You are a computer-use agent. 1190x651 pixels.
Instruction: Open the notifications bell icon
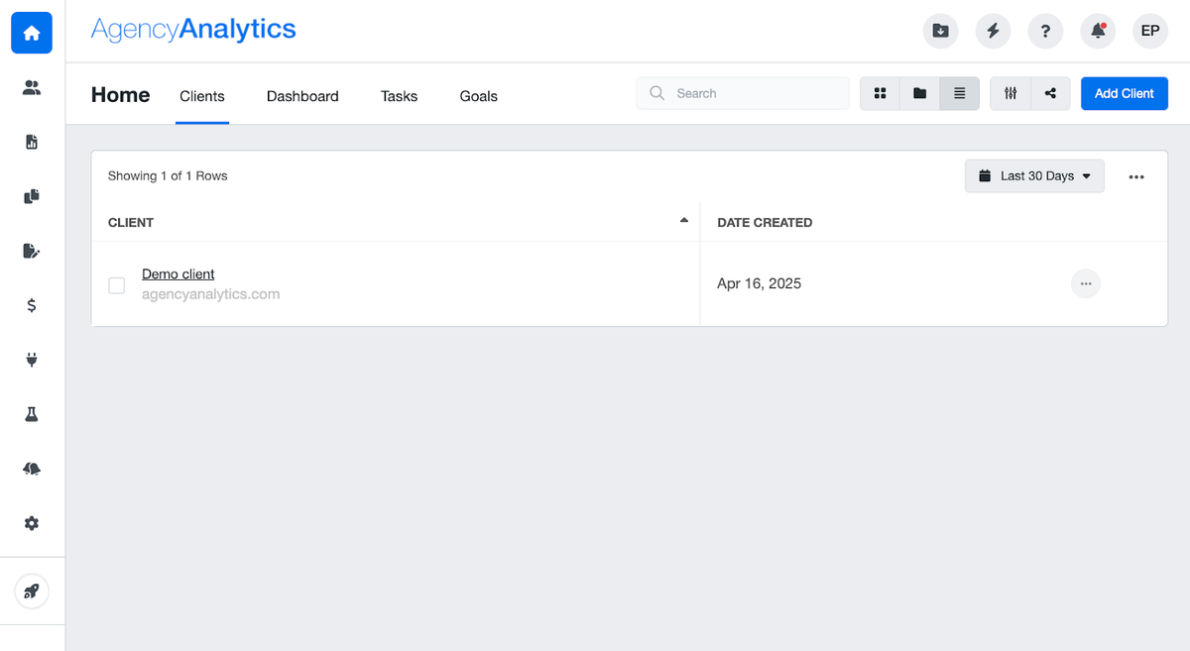coord(1098,32)
